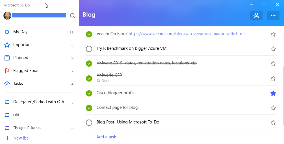Star the VMworld CFP task
284x144 pixels.
273,78
